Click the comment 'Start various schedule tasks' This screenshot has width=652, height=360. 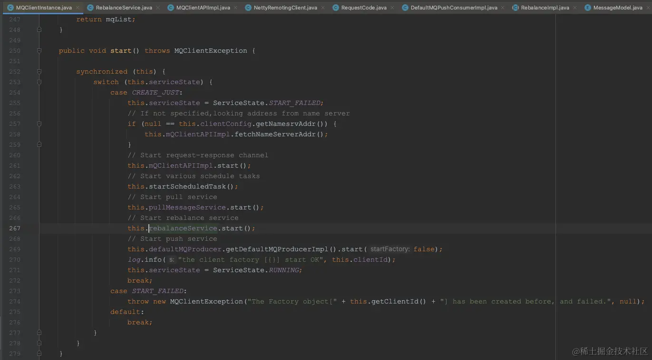pyautogui.click(x=194, y=176)
